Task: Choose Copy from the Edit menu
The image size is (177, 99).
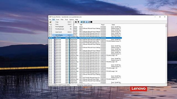Action: point(63,22)
